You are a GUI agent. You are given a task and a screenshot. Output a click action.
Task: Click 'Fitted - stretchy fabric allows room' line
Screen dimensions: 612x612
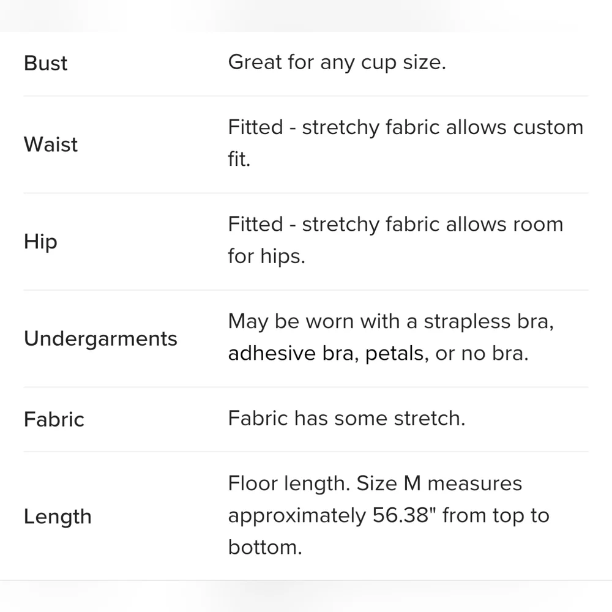click(x=395, y=225)
